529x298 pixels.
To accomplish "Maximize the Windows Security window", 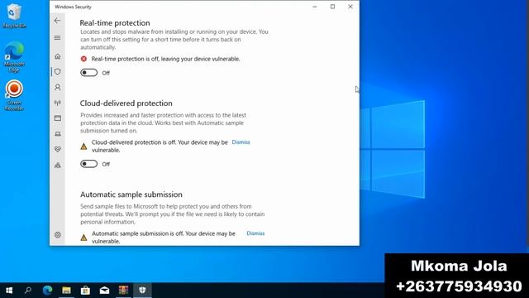I will tap(332, 7).
